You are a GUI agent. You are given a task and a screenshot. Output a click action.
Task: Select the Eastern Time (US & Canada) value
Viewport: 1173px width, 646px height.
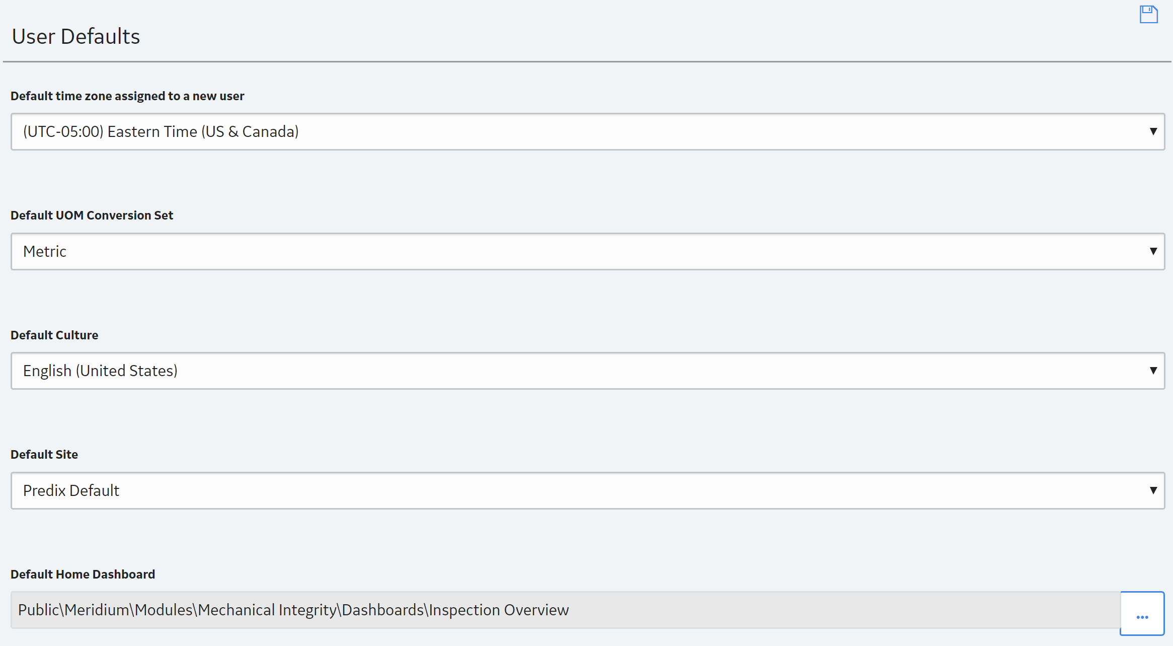click(161, 131)
